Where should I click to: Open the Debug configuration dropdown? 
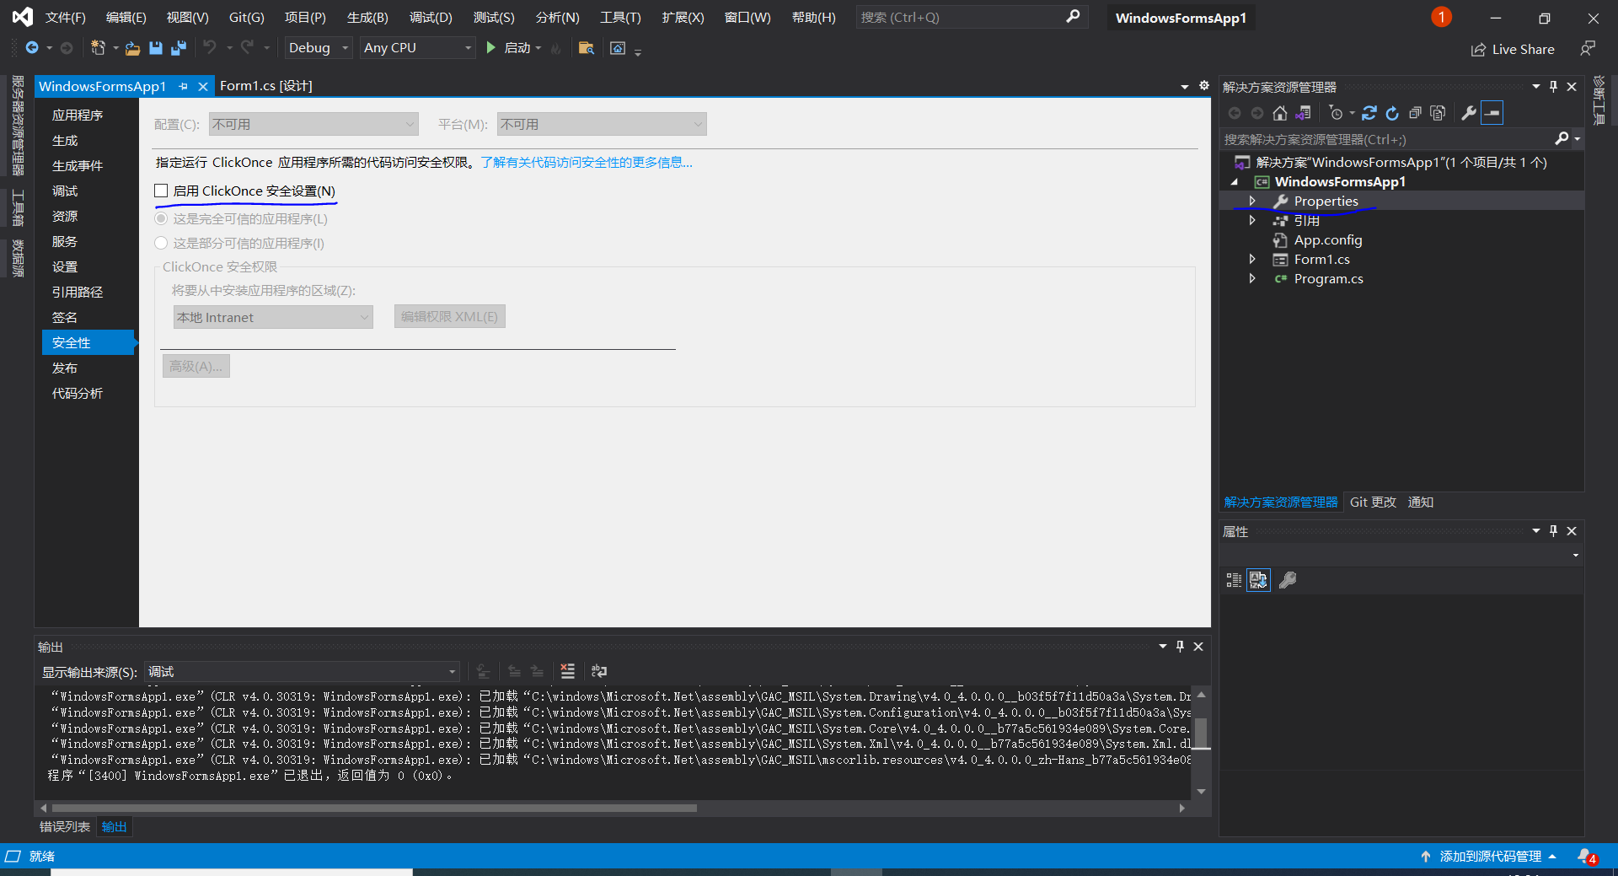pos(345,47)
